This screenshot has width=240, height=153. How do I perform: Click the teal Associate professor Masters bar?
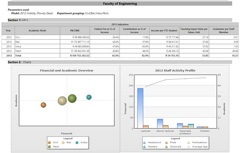click(x=191, y=125)
